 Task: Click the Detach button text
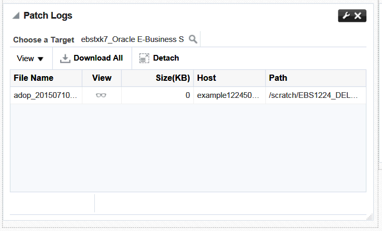pyautogui.click(x=166, y=58)
